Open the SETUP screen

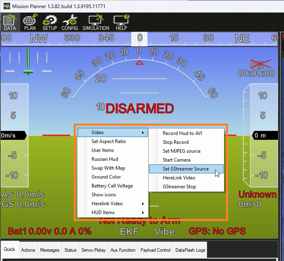coord(49,22)
